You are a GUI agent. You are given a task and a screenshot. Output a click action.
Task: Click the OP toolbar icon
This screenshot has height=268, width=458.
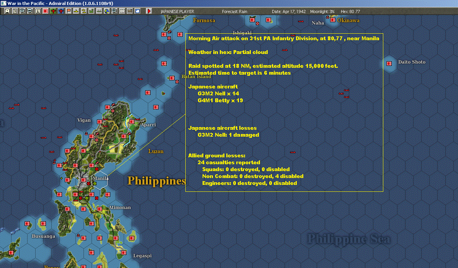(x=122, y=11)
